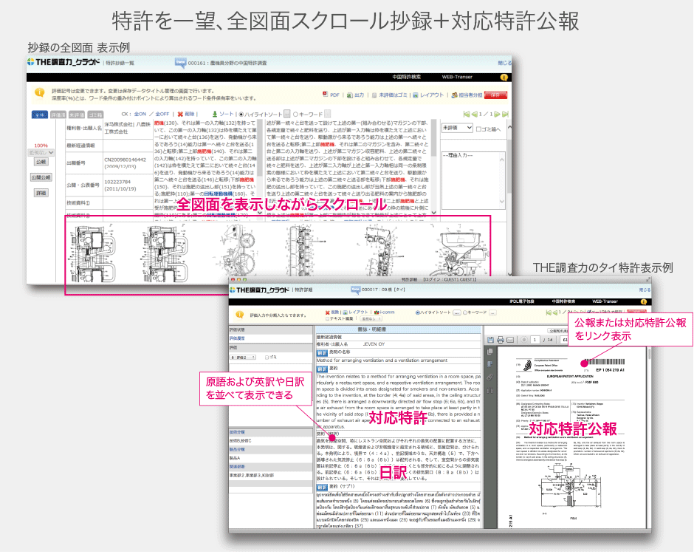Click the 全OFF link
The height and width of the screenshot is (557, 694).
(x=162, y=115)
